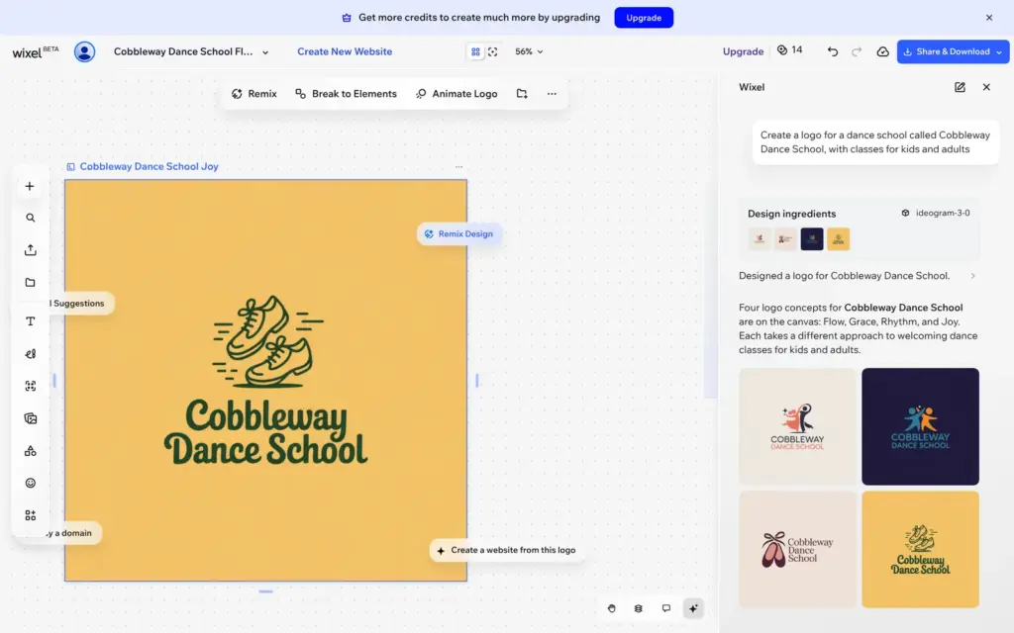Click the credits counter showing 14
Image resolution: width=1014 pixels, height=633 pixels.
(x=789, y=50)
